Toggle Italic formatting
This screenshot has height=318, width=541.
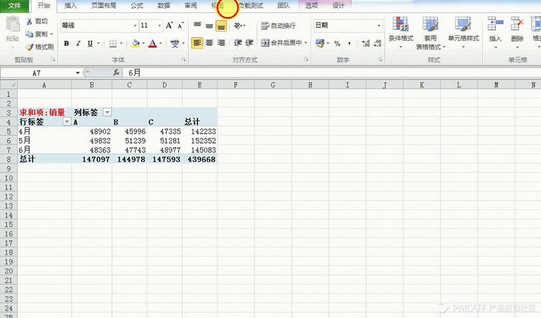[78, 43]
